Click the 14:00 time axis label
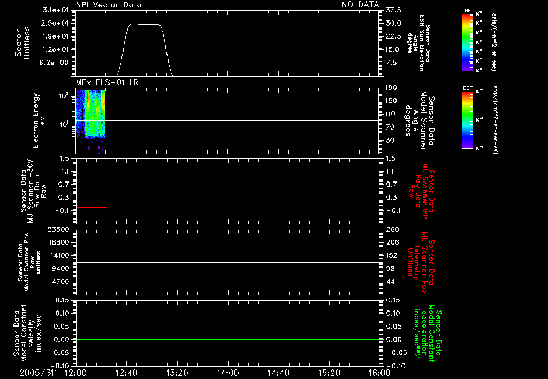The width and height of the screenshot is (548, 379). (228, 373)
